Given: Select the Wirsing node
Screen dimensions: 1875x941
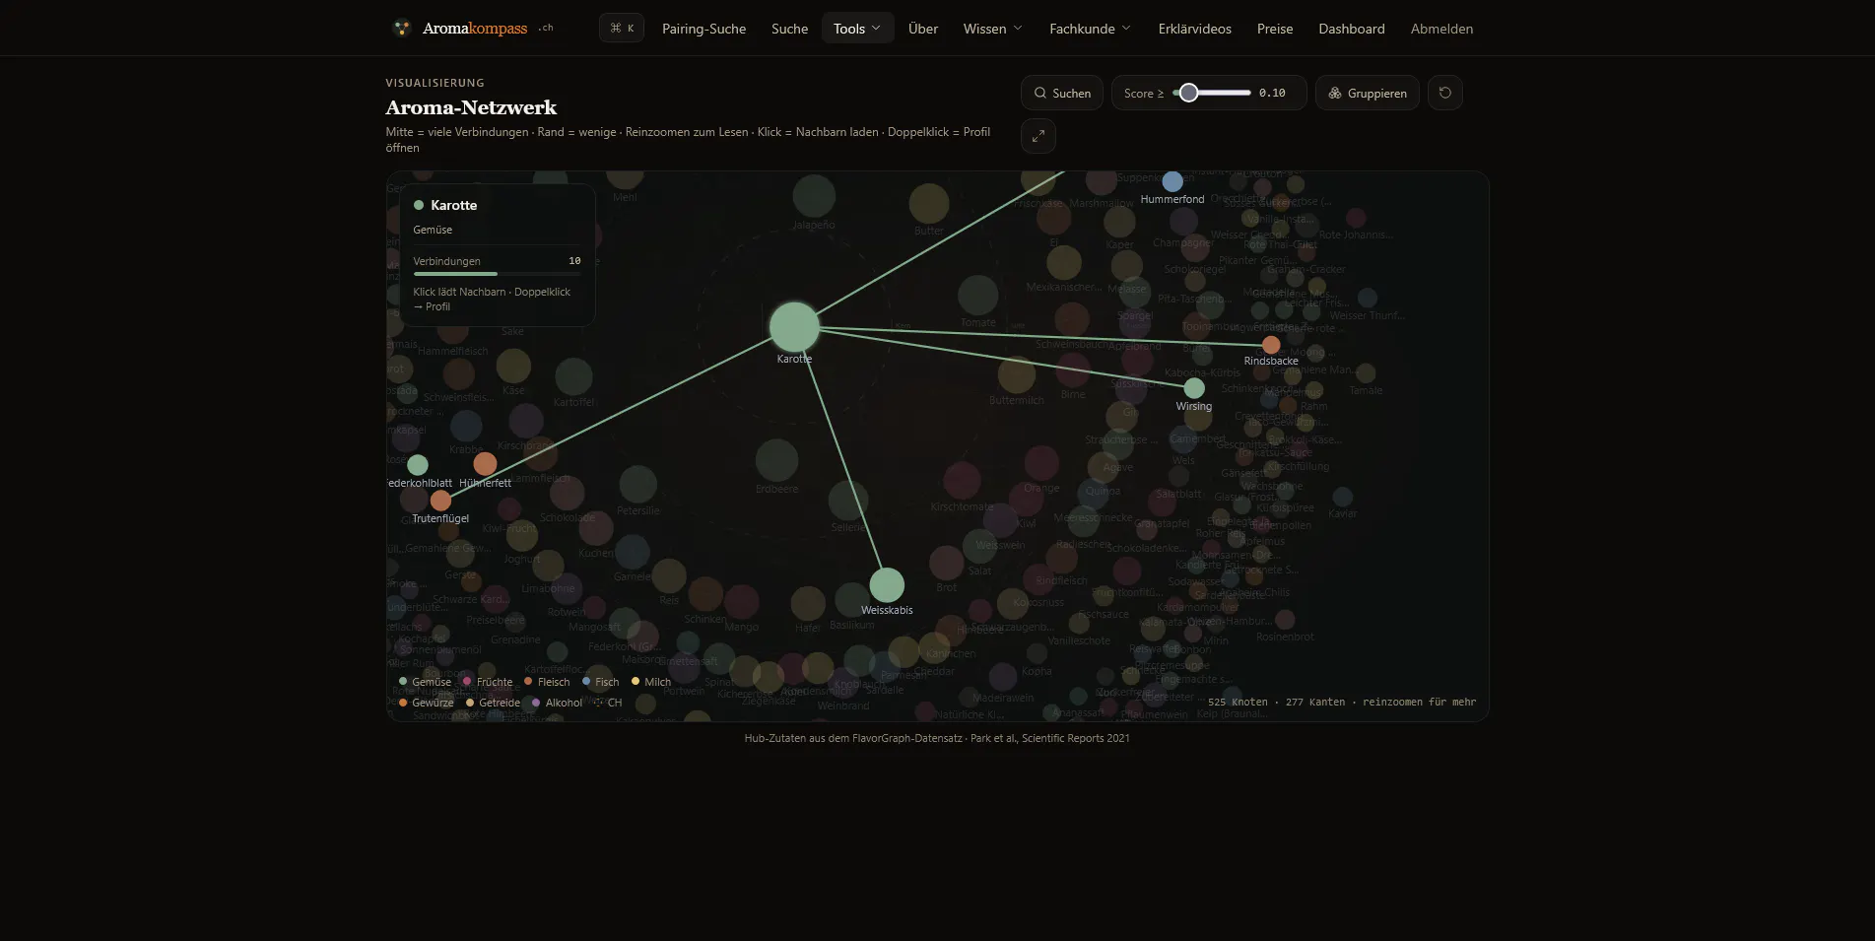Looking at the screenshot, I should (x=1194, y=388).
